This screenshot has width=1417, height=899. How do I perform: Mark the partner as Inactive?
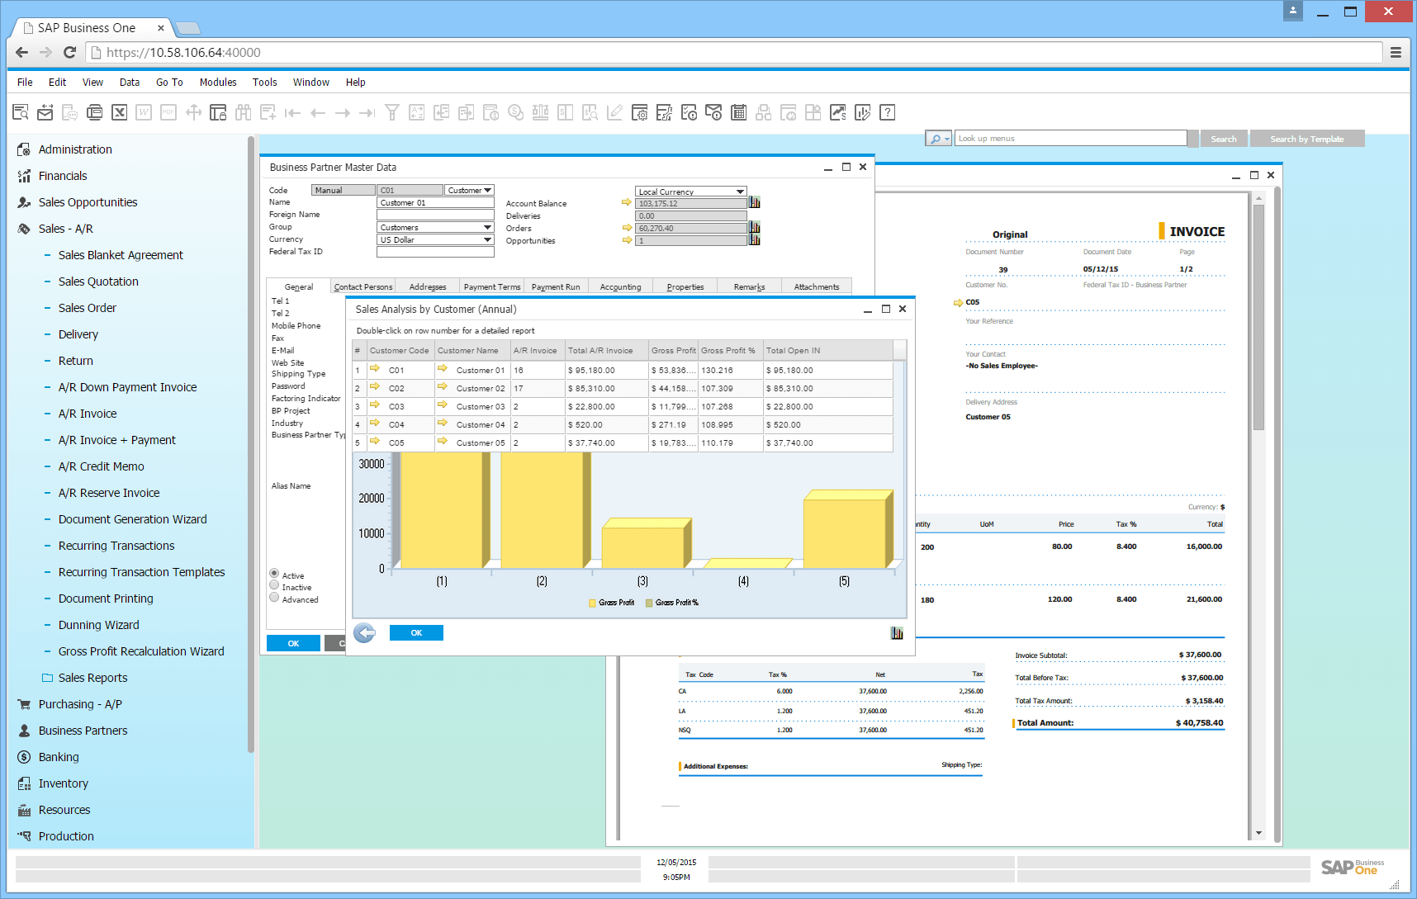[x=273, y=586]
